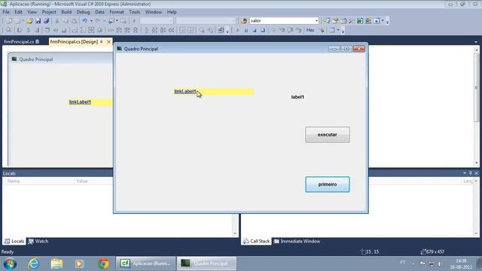482x271 pixels.
Task: Click the Value column header in Locals
Action: coord(82,181)
